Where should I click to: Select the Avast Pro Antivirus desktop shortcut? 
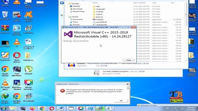coord(28,16)
